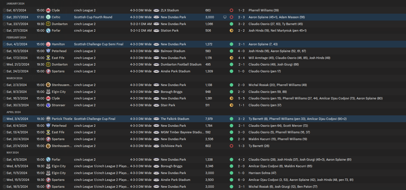This screenshot has width=406, height=190.
Task: Click the Celtic club badge
Action: click(48, 17)
